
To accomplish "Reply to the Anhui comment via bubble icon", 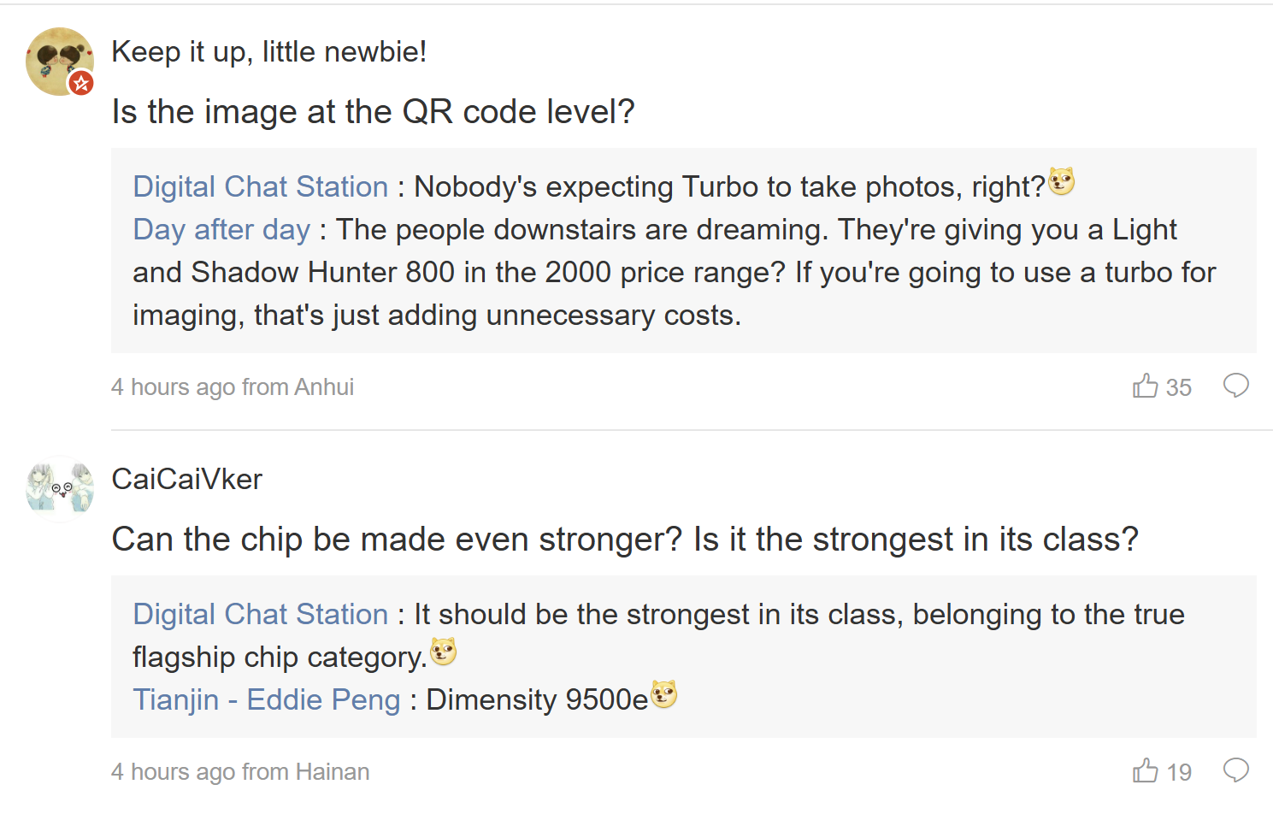I will click(1235, 386).
